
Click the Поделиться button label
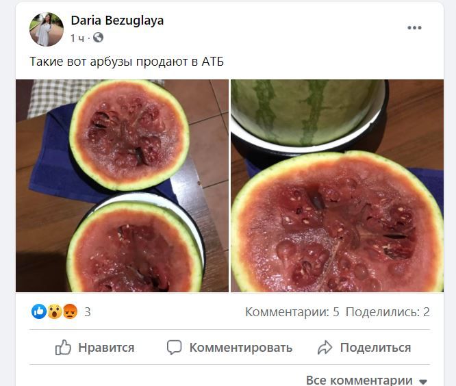(x=376, y=348)
